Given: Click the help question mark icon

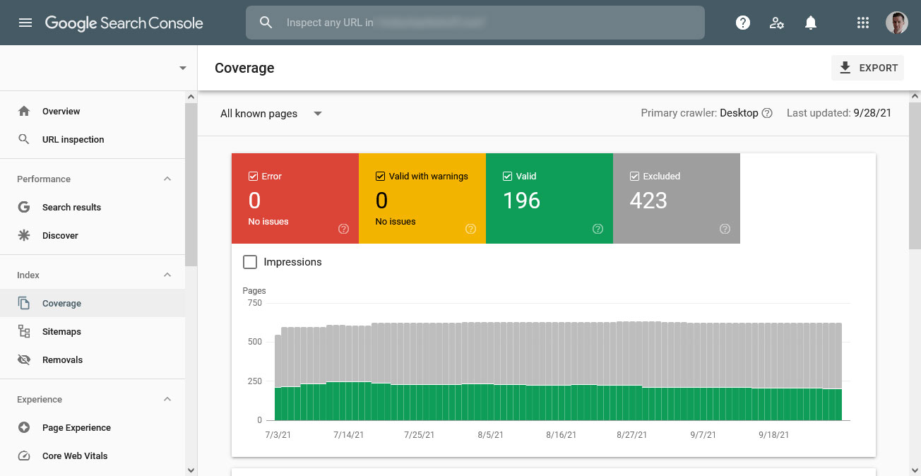Looking at the screenshot, I should [x=742, y=23].
